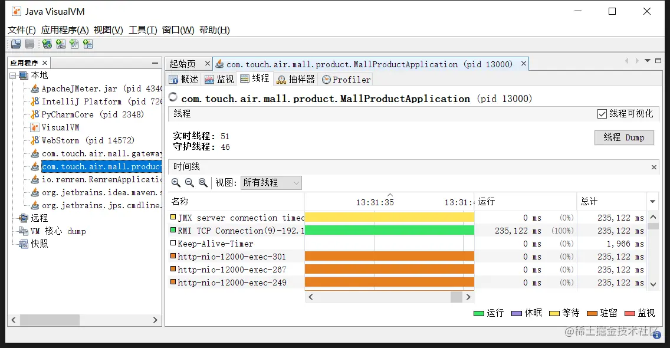Zoom in on the thread timeline
This screenshot has height=348, width=670.
(176, 182)
